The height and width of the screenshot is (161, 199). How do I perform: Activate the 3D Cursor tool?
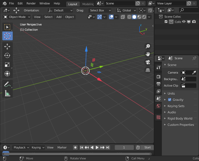tap(7, 36)
